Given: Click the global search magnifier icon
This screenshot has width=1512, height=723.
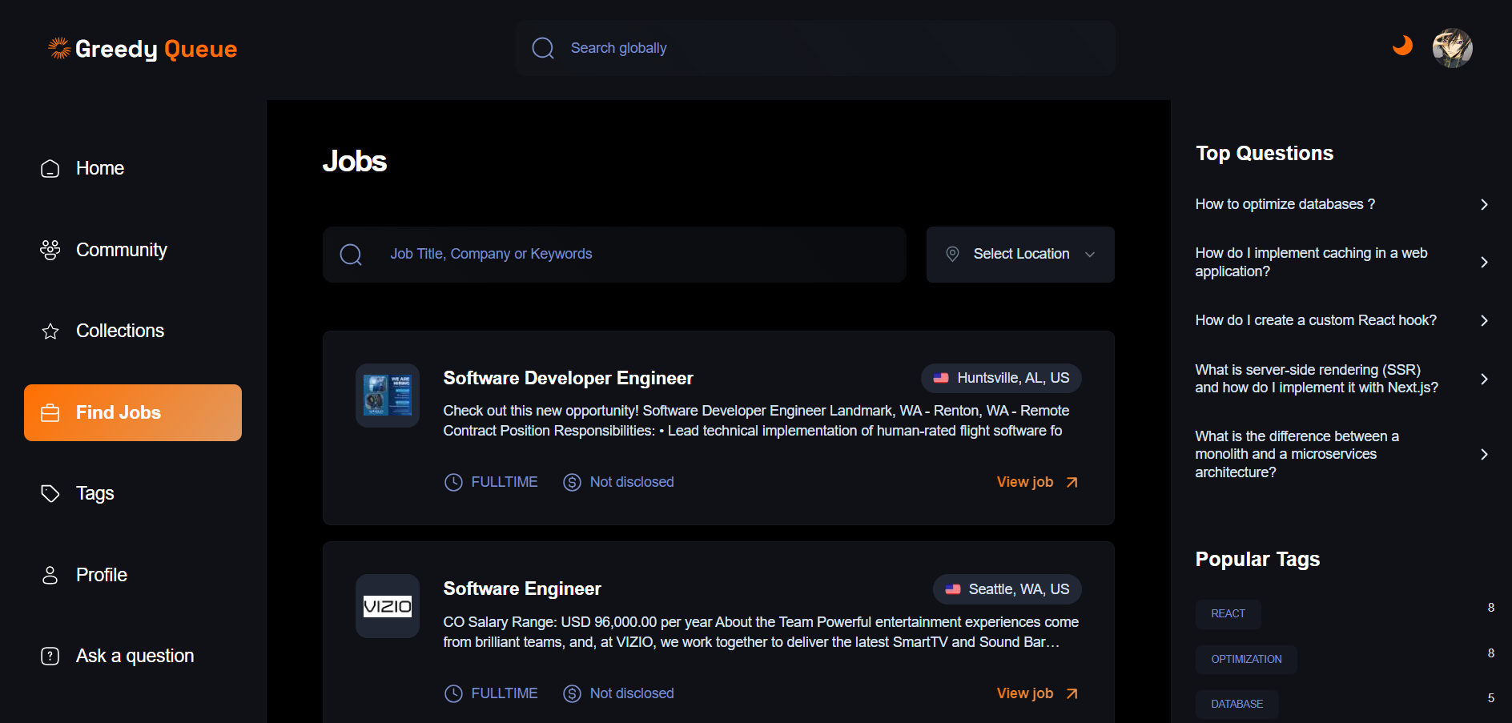Looking at the screenshot, I should click(x=543, y=48).
